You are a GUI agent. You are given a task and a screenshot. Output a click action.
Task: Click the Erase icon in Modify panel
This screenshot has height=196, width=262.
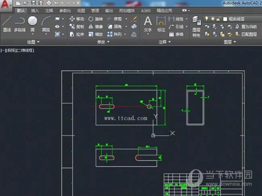(134, 19)
